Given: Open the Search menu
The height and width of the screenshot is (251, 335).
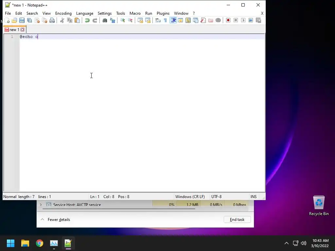Looking at the screenshot, I should click(32, 13).
